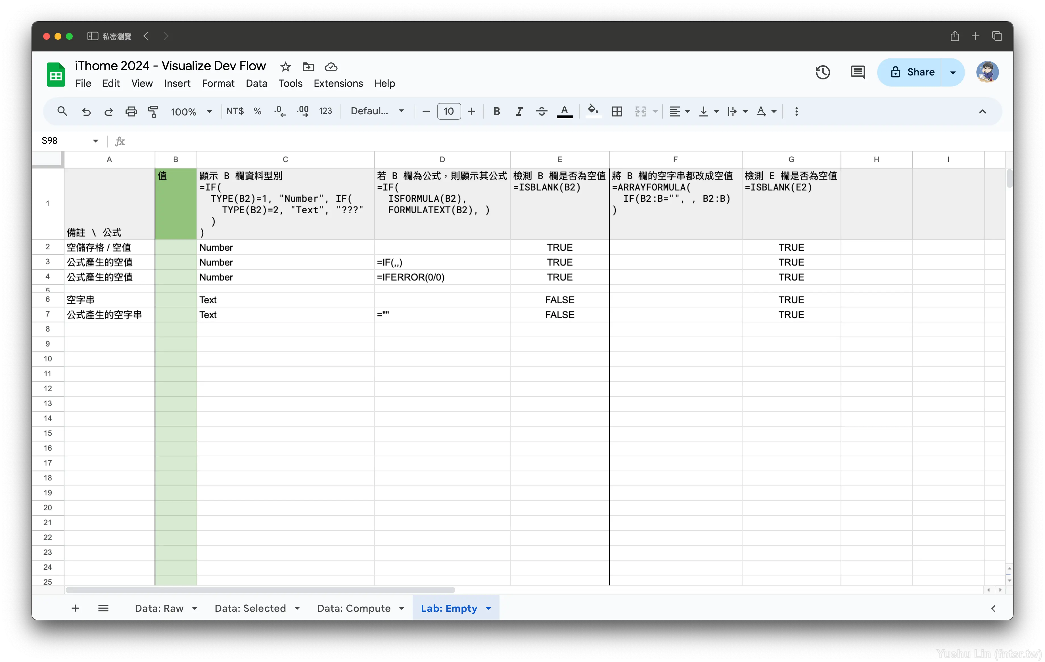
Task: Open the Data menu
Action: pos(256,83)
